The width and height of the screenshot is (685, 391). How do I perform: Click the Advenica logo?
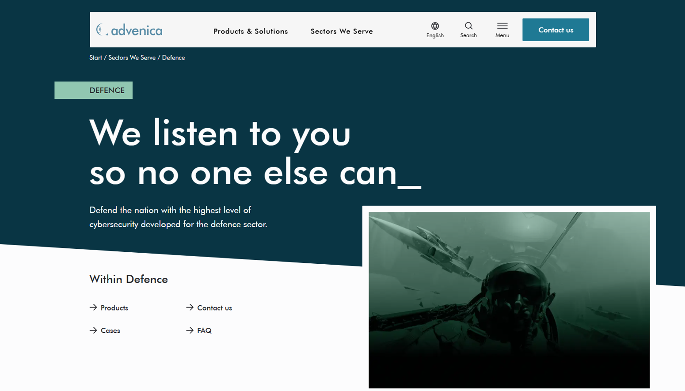click(x=129, y=30)
